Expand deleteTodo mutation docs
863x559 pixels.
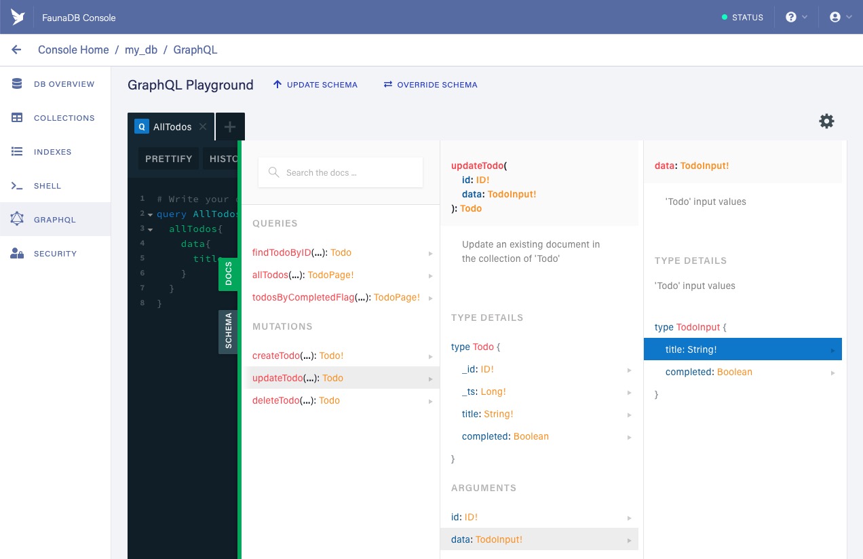click(342, 400)
